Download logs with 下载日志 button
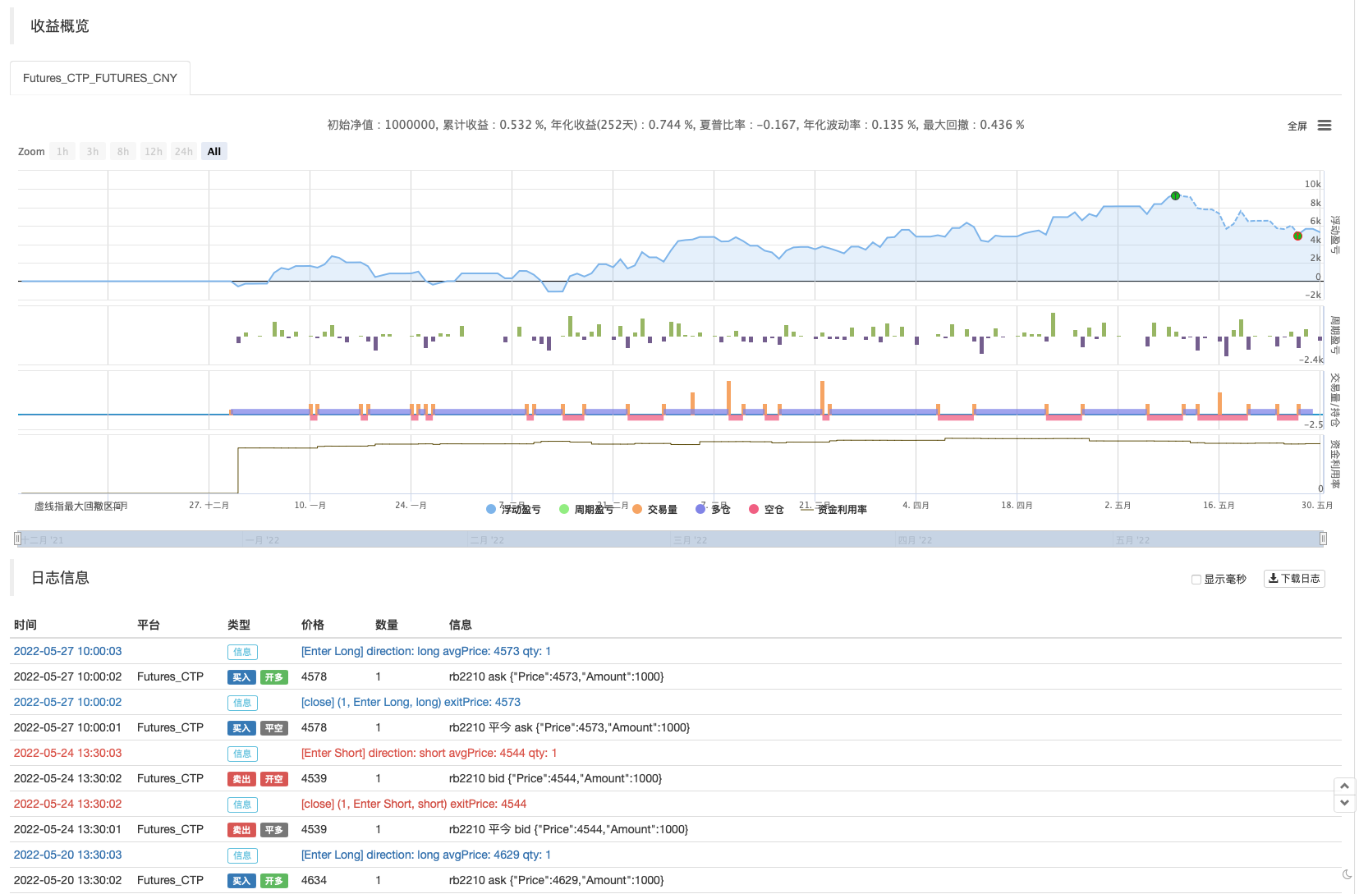 pyautogui.click(x=1294, y=579)
